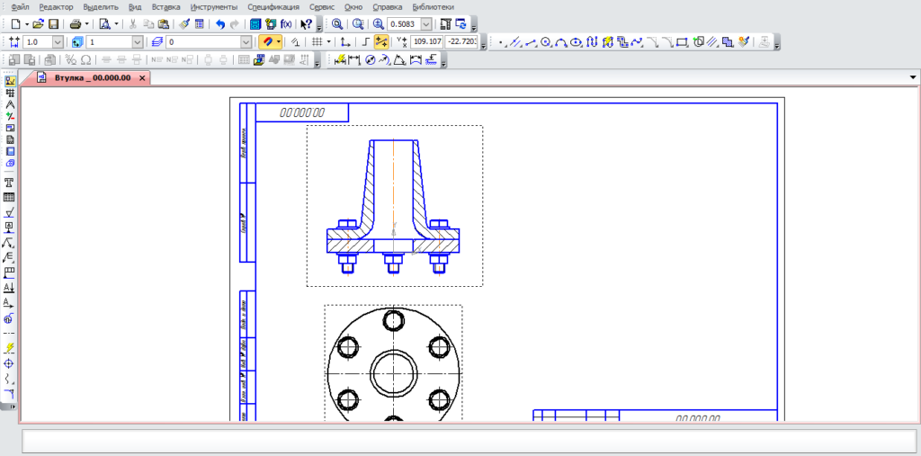Switch to the Втулка _ 00.000.00 tab
Screen dimensions: 921x456
92,78
